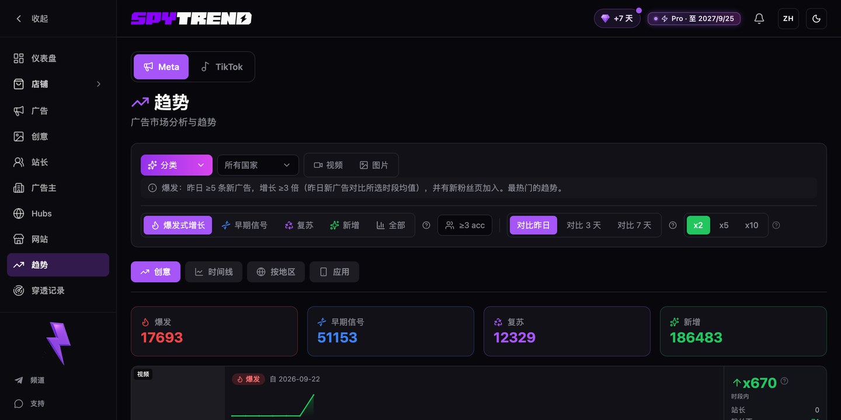Open 穿透记录 target item in sidebar

click(58, 290)
